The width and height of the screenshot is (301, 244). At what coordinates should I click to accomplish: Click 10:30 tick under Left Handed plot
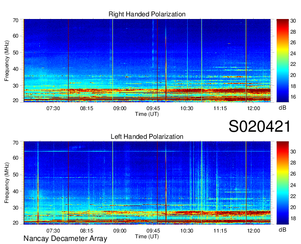coord(187,231)
